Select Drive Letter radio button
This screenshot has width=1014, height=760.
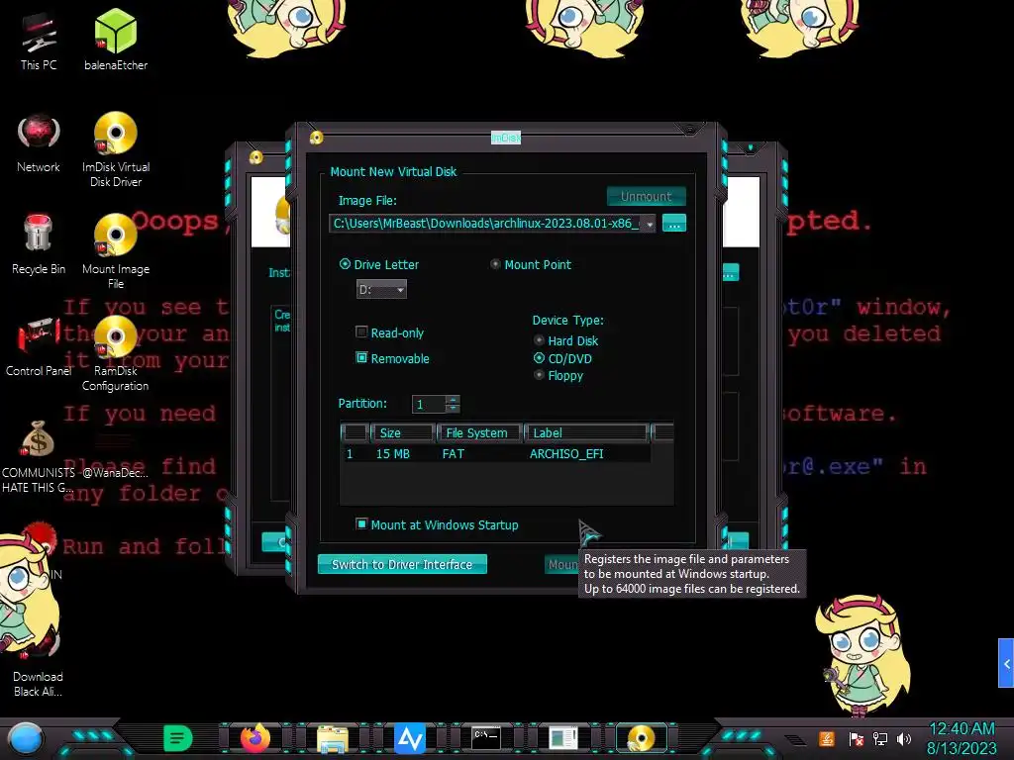pos(345,263)
